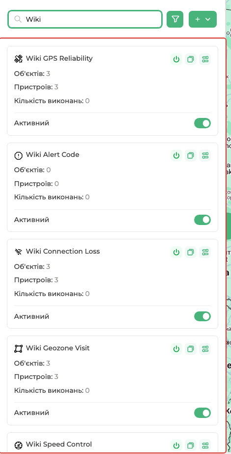Open the plus add dropdown button
The width and height of the screenshot is (231, 454).
tap(202, 19)
